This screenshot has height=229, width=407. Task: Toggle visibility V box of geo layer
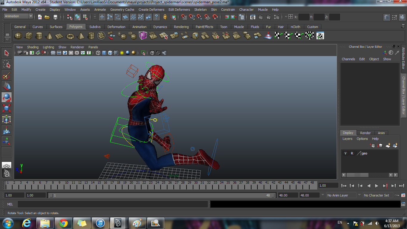click(x=345, y=153)
